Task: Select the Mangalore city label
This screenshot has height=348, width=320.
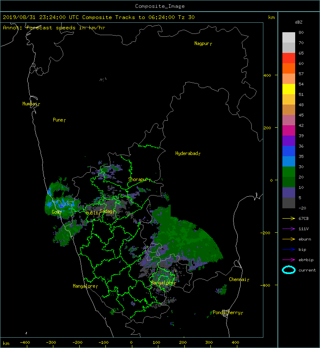Action: coord(84,286)
